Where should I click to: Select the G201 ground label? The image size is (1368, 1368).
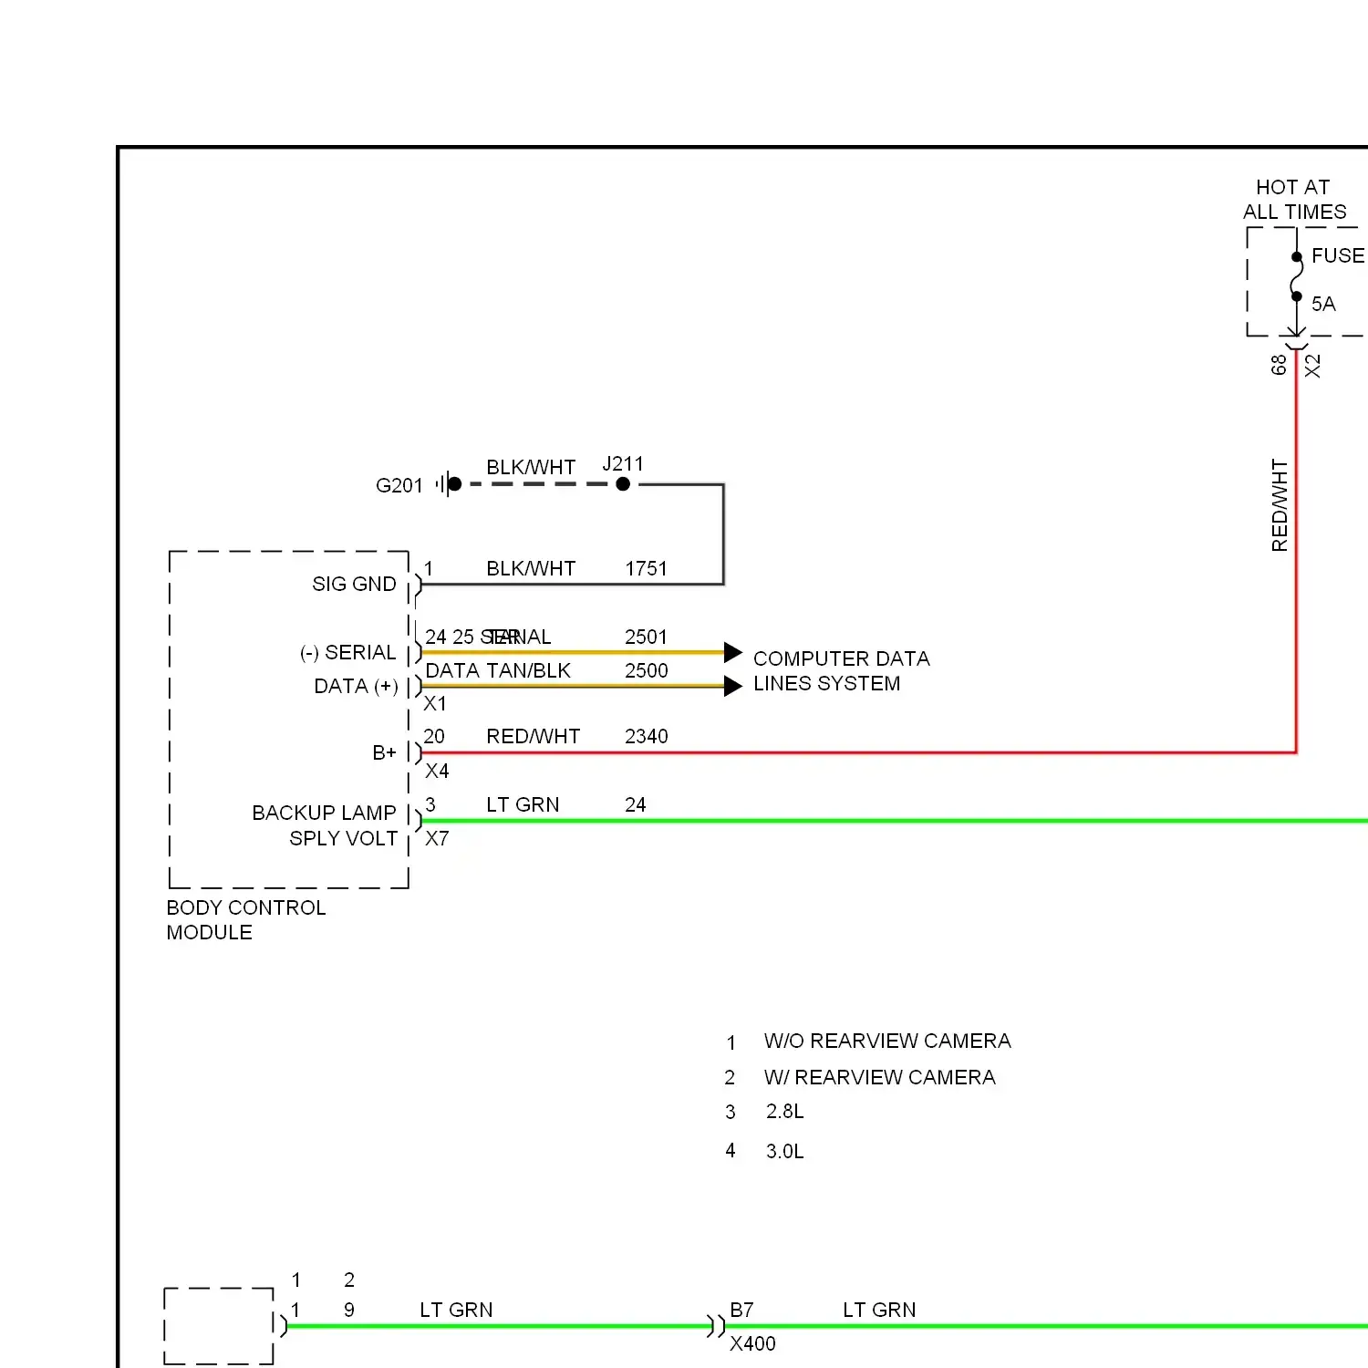pyautogui.click(x=399, y=486)
